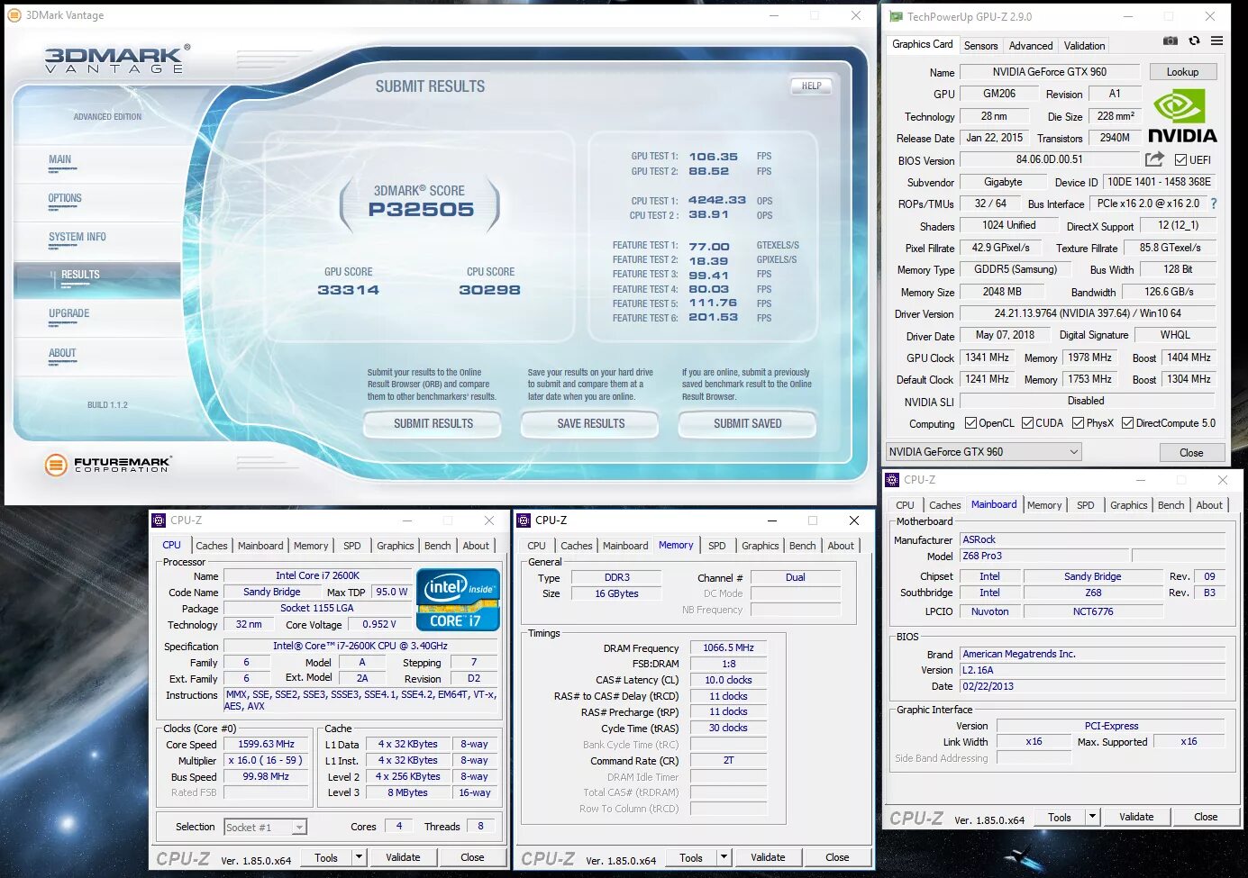Open Graphics tab in CPU CPU-Z window
1248x878 pixels.
pos(395,546)
